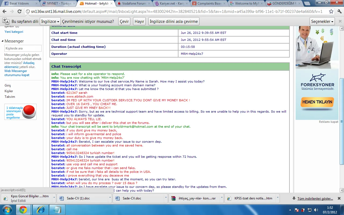This screenshot has width=344, height=215.
Task: Expand options for KPSS özet ders download
Action: coord(278,198)
